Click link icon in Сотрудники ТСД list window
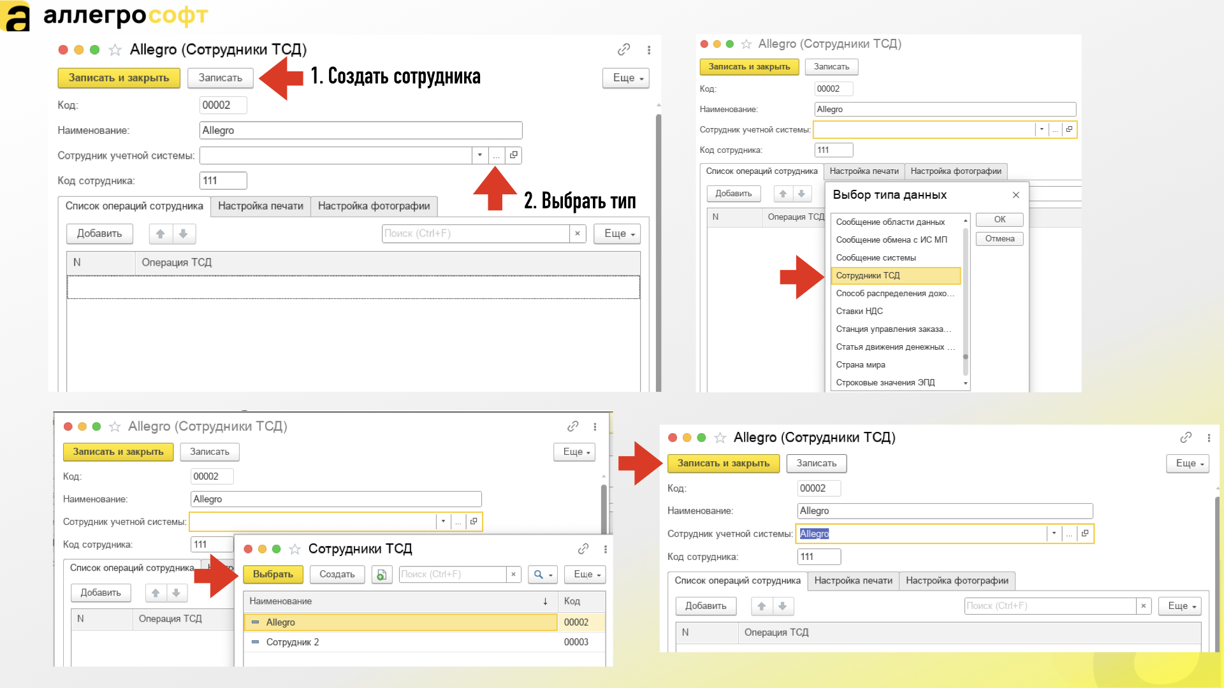This screenshot has width=1224, height=688. 583,549
